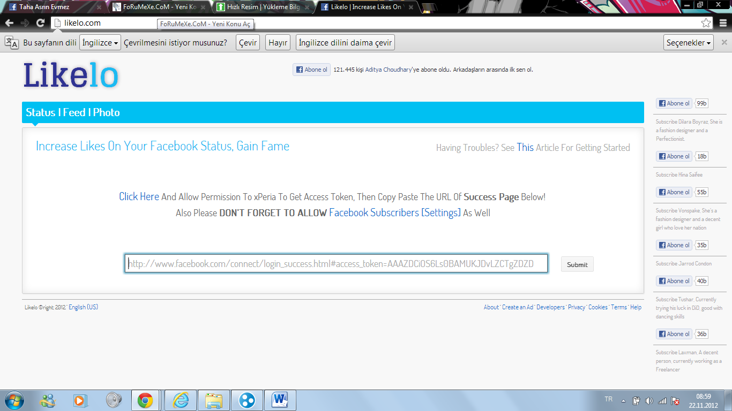Close the FoRuMeXe.CoM tab

[x=203, y=7]
